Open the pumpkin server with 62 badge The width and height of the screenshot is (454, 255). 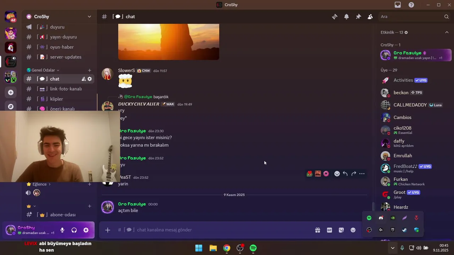point(11,17)
